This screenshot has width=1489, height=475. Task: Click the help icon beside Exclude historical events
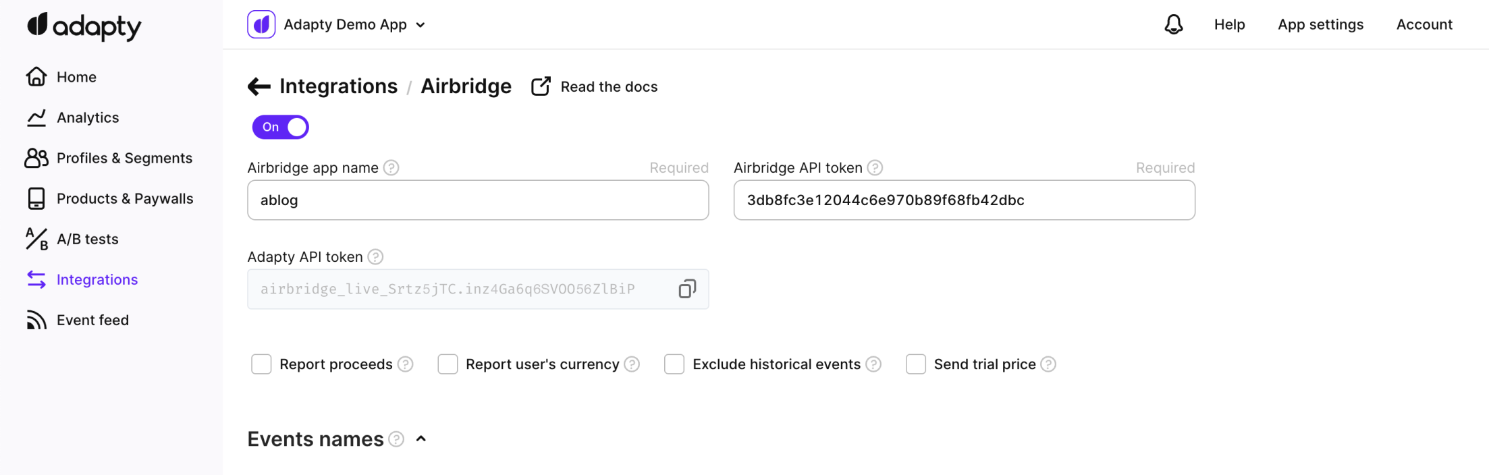pos(873,364)
